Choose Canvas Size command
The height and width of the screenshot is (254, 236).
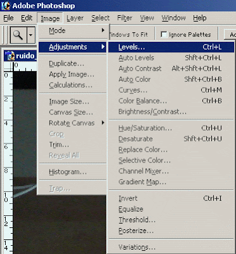(x=72, y=112)
